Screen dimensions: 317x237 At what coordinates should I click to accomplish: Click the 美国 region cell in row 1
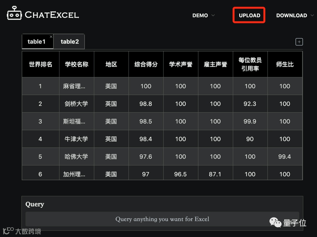[x=111, y=86]
